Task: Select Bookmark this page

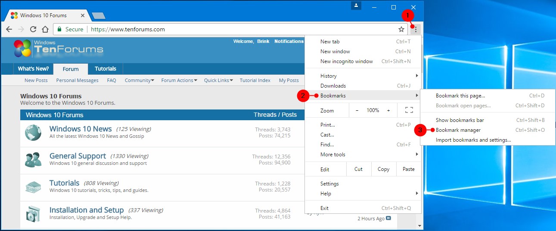Action: [488, 96]
